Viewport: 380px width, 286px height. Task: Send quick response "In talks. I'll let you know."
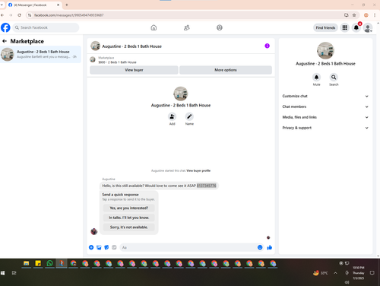tap(129, 218)
